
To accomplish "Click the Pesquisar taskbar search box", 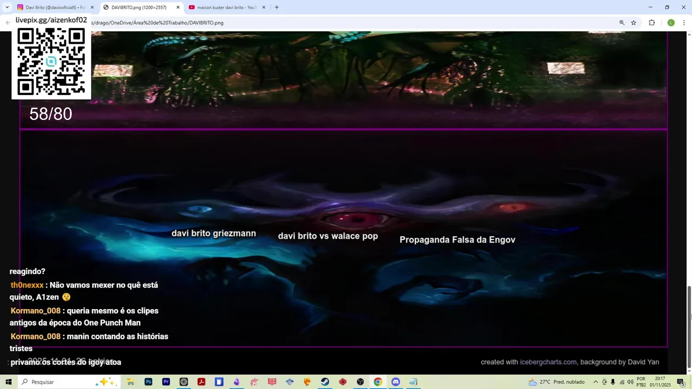I will click(69, 382).
